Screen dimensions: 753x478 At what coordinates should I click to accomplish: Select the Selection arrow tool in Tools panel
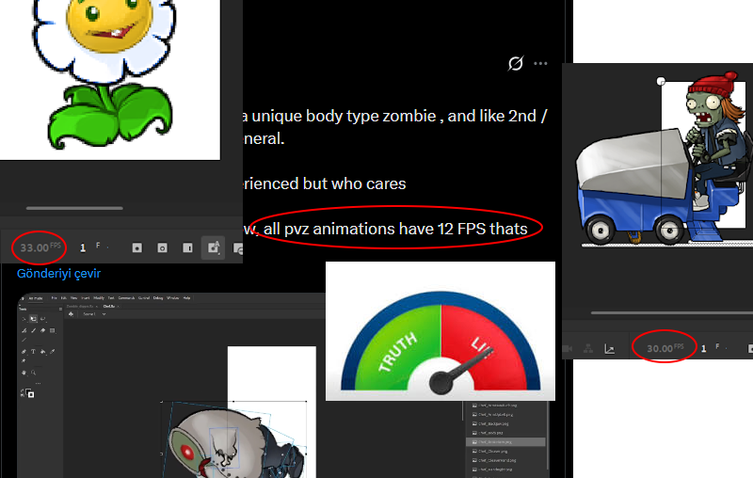click(24, 319)
